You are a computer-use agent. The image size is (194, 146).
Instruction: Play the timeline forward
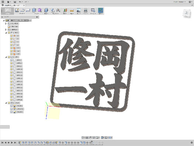(12, 143)
